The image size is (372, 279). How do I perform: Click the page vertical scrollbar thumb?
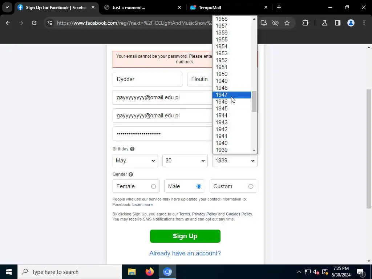tap(369, 149)
